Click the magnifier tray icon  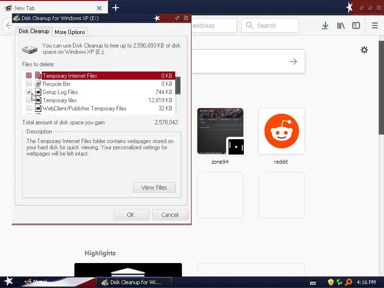coord(348,282)
